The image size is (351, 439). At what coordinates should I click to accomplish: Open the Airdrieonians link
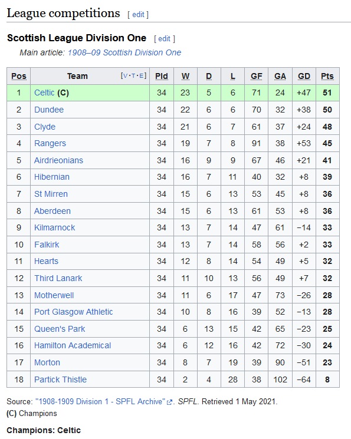tap(58, 160)
